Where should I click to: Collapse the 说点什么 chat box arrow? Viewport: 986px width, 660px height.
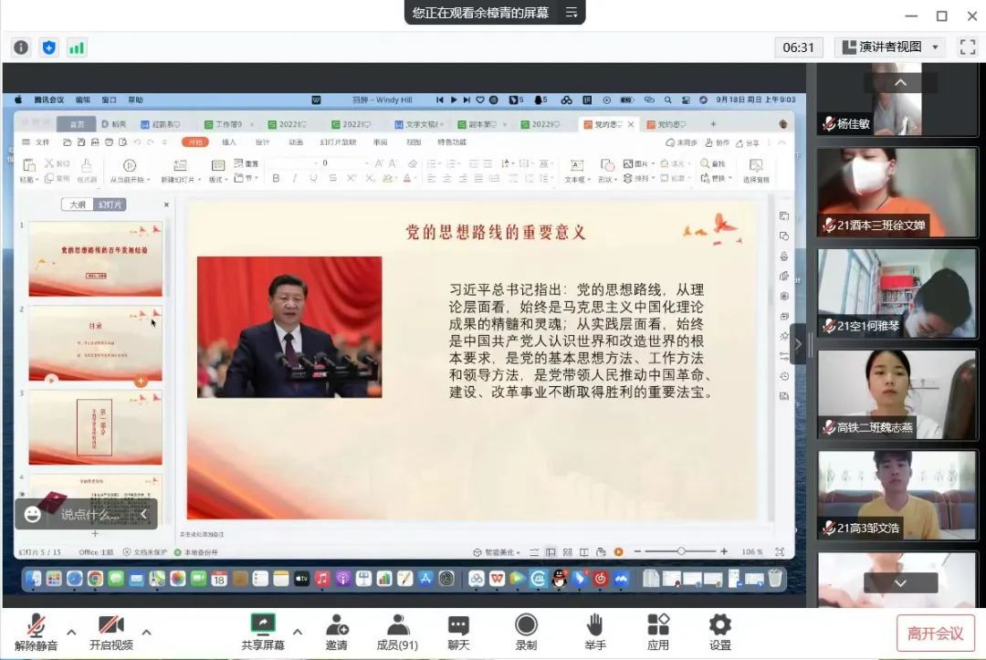coord(143,514)
